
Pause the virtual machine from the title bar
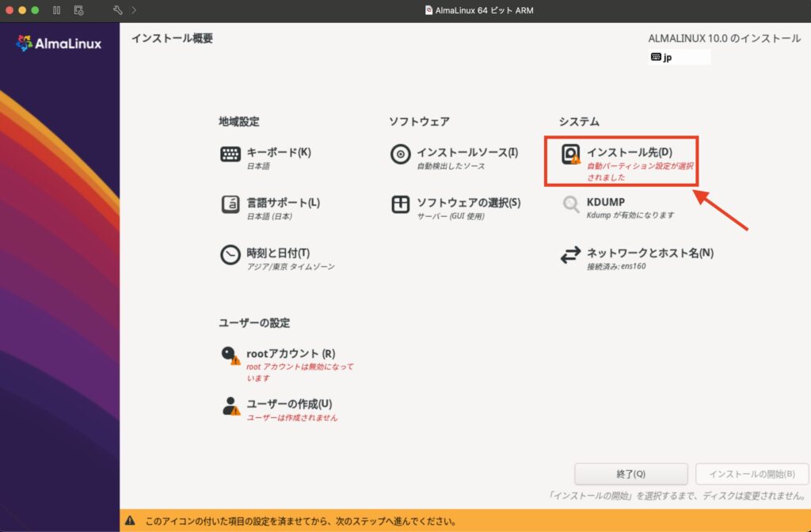pos(56,10)
